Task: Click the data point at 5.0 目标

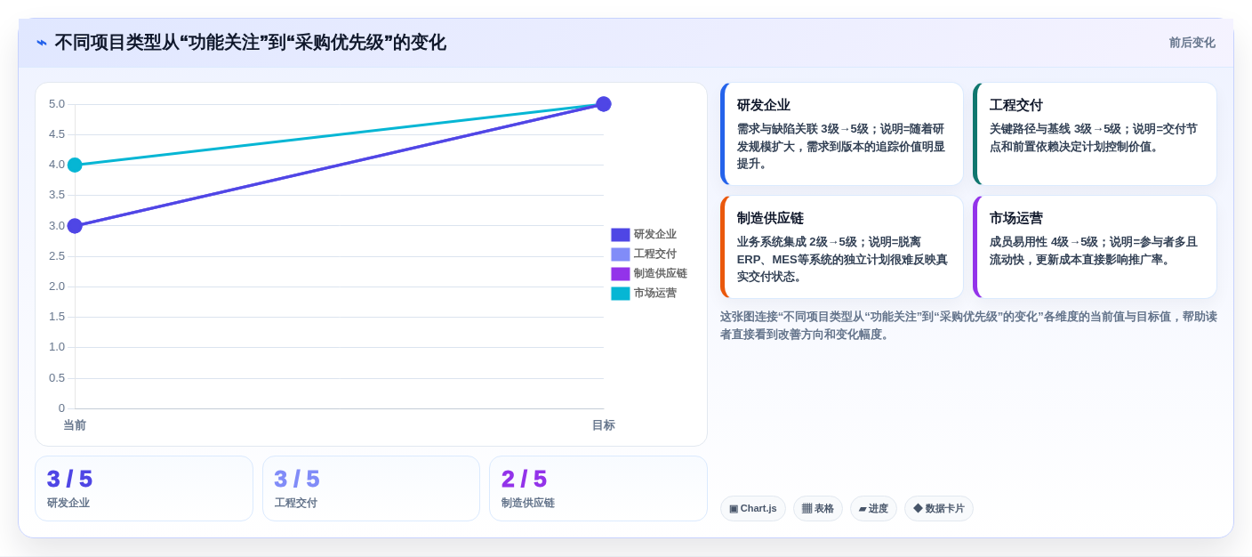Action: [603, 104]
